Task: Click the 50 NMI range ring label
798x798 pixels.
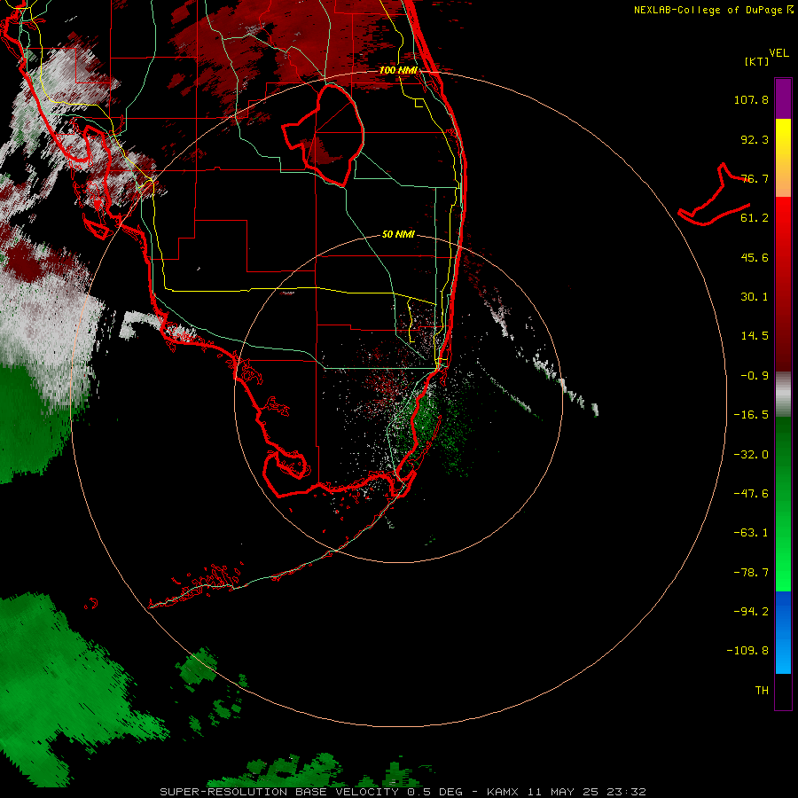Action: [398, 234]
